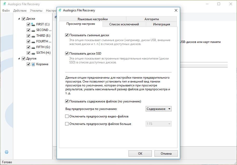The width and height of the screenshot is (237, 165).
Task: Click the Auslogics logo in dialog title
Action: [x=60, y=10]
